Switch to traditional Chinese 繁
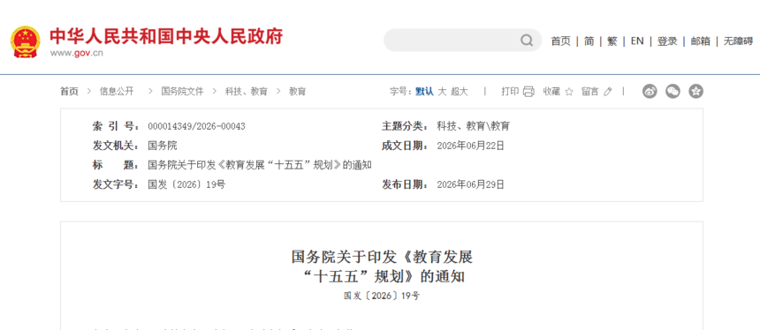Viewport: 760px width, 330px height. (612, 41)
